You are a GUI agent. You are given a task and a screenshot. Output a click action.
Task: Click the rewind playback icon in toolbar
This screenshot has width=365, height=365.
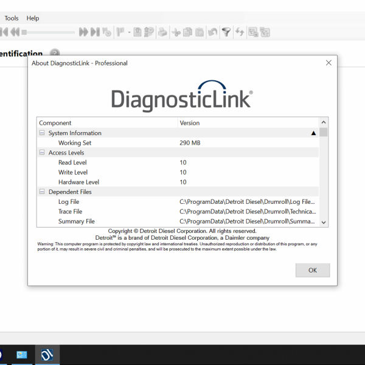coord(15,32)
